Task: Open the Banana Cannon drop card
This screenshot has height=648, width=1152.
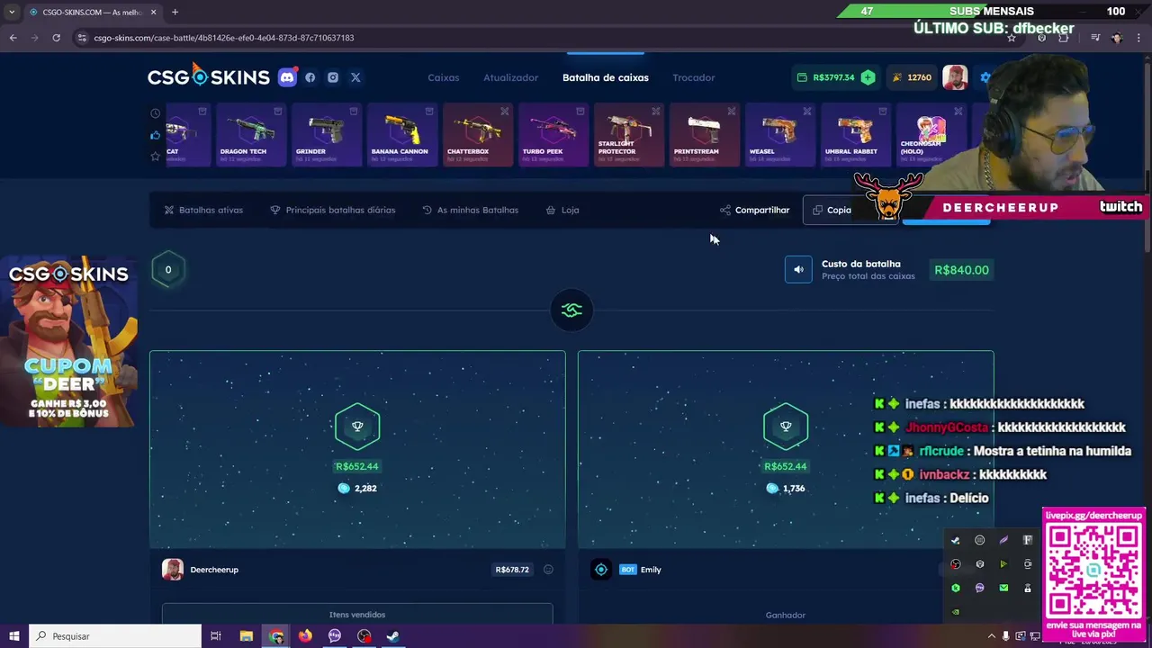Action: click(x=402, y=135)
